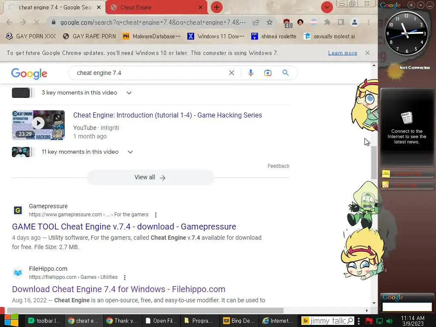Submit search with the magnifying glass icon

tap(285, 73)
